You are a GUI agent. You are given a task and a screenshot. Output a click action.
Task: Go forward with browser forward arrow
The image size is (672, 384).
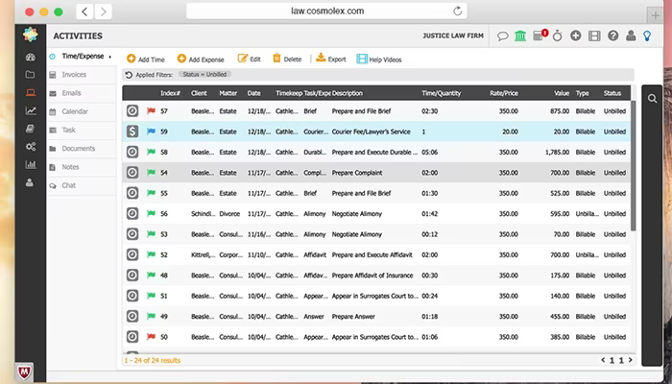(x=104, y=12)
